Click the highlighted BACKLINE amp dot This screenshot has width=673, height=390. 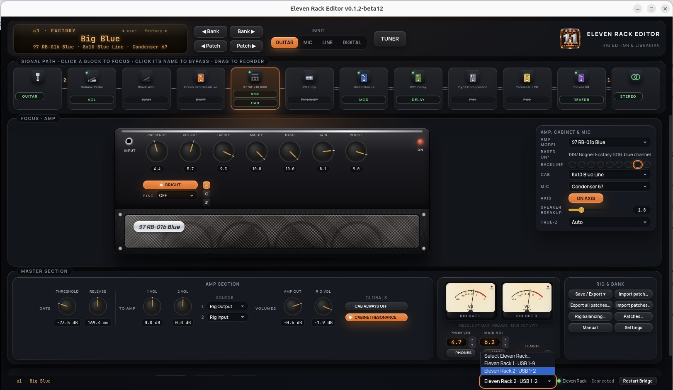[638, 165]
